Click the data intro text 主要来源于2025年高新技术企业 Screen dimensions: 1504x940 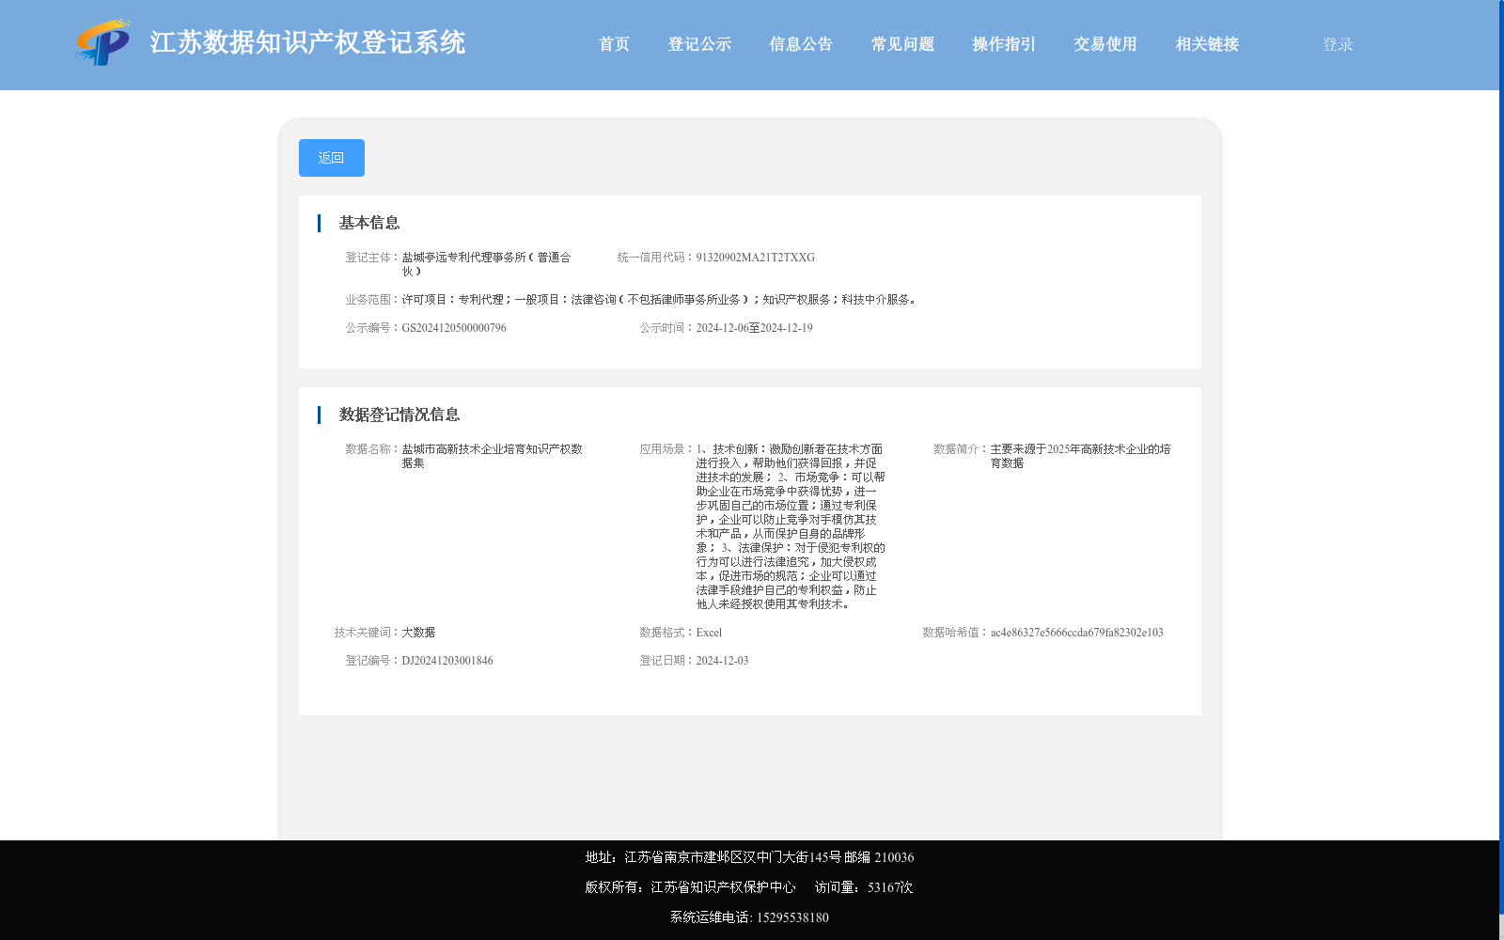coord(1080,456)
